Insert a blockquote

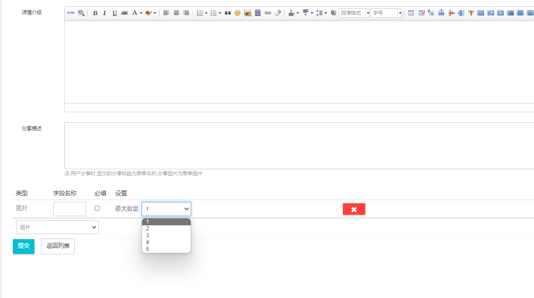point(228,13)
